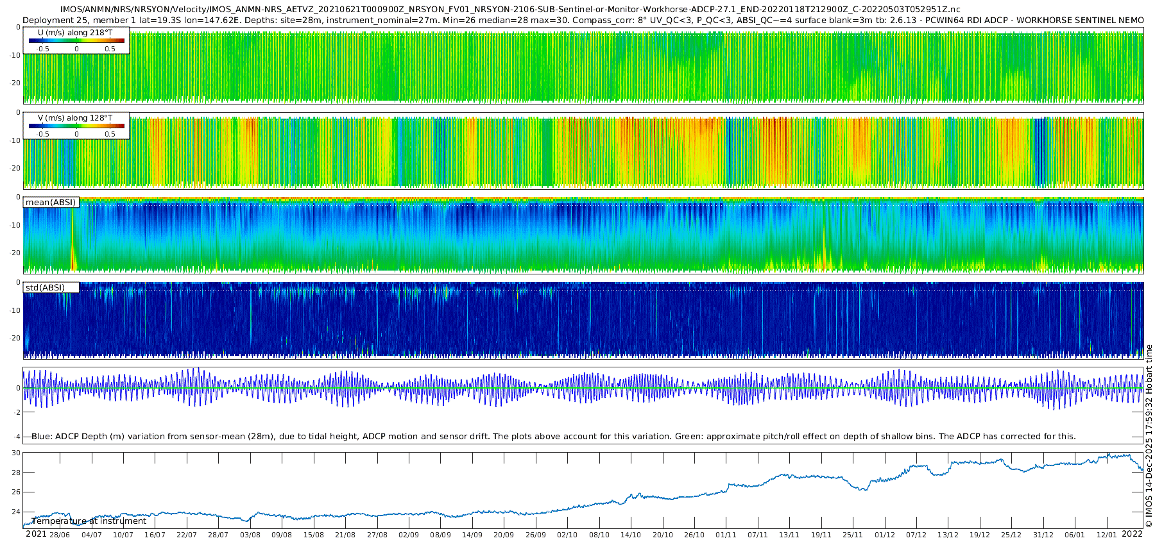Select the mean(ABSI) panel label

click(x=51, y=203)
